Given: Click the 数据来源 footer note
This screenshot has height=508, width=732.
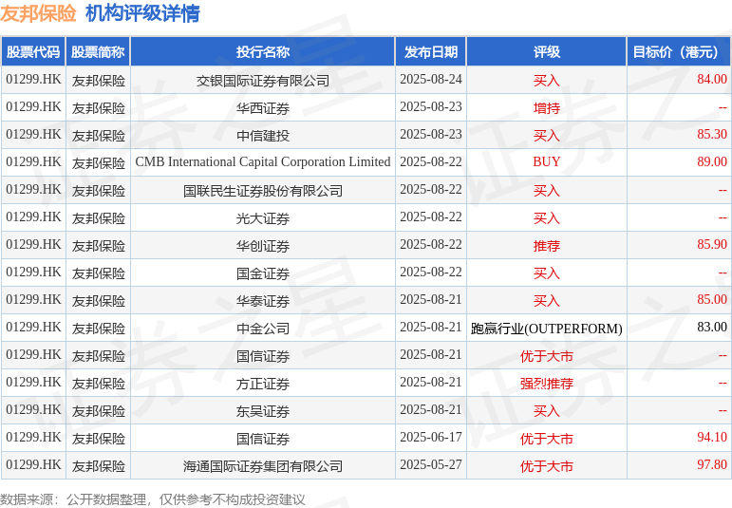Looking at the screenshot, I should pos(153,500).
